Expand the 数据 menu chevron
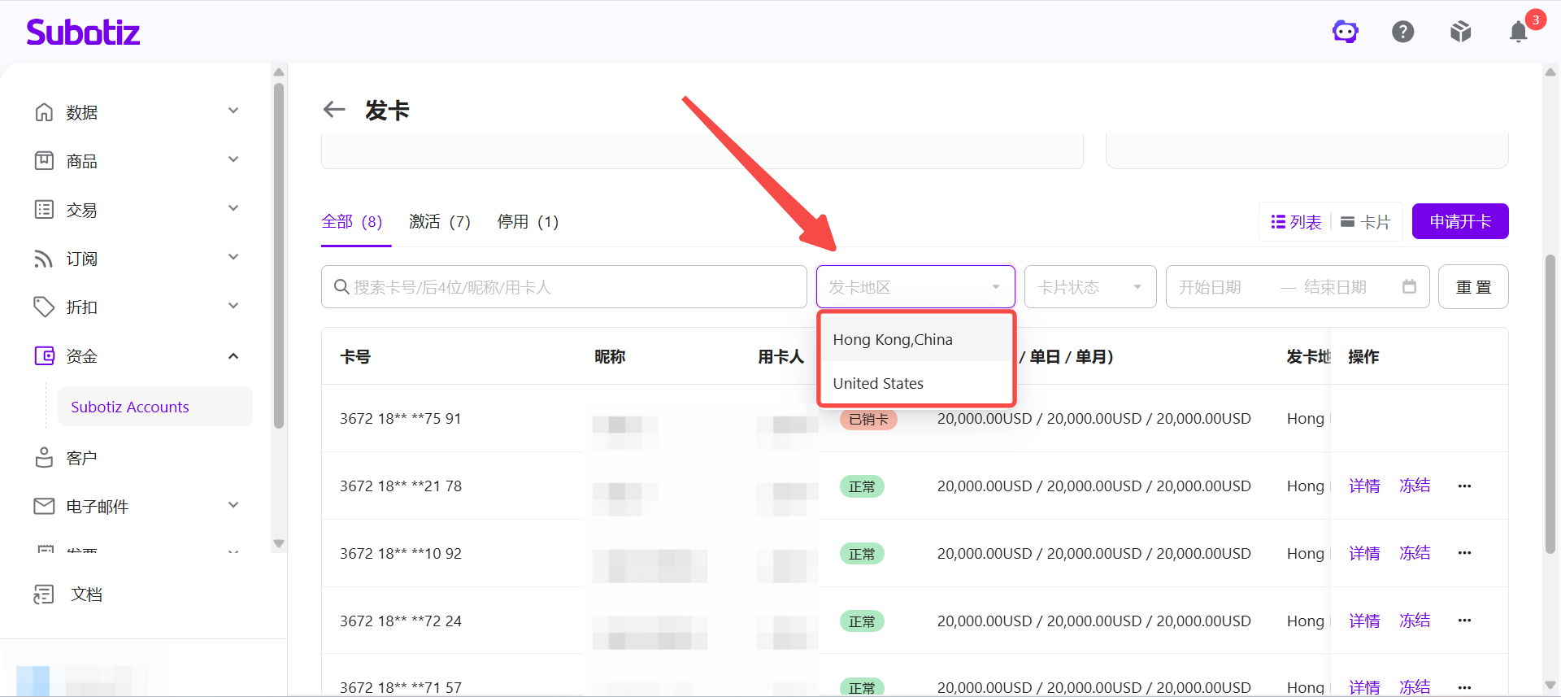This screenshot has height=697, width=1561. pyautogui.click(x=233, y=111)
